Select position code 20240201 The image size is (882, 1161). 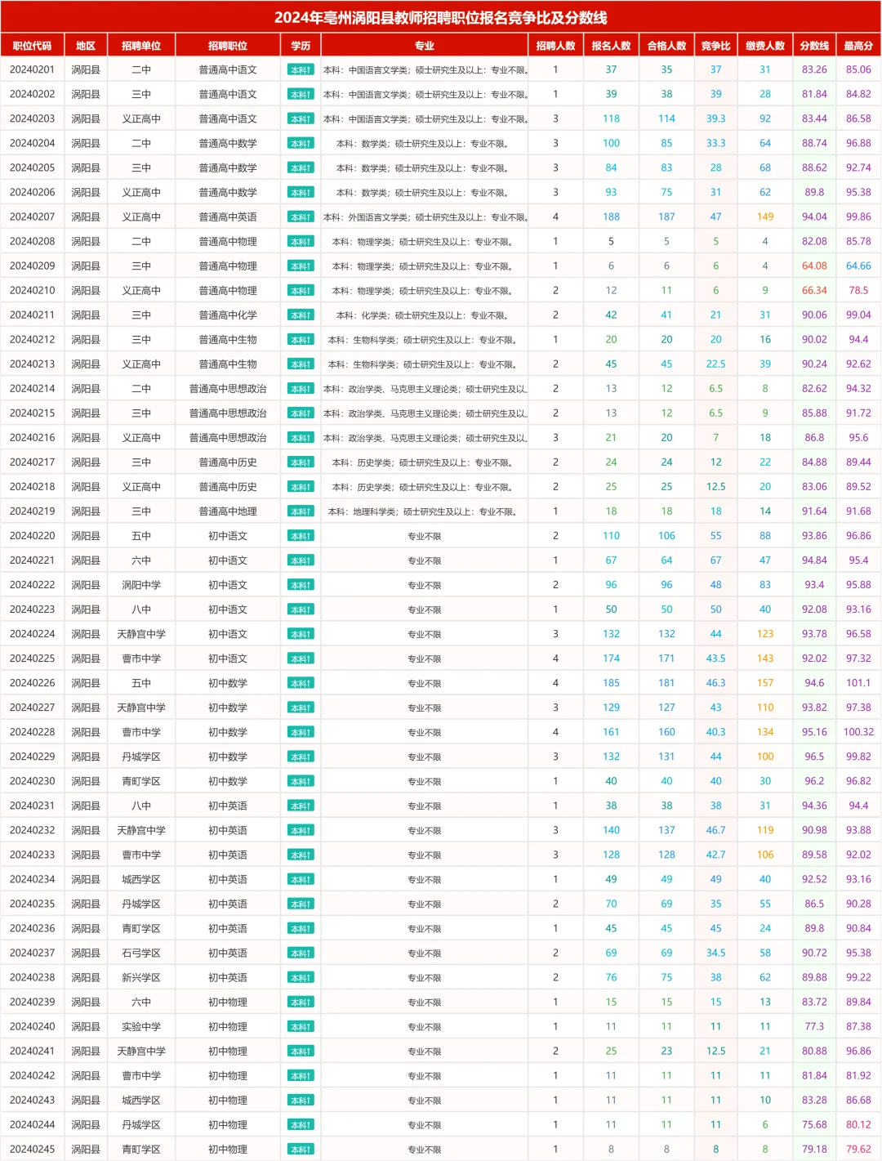coord(33,69)
